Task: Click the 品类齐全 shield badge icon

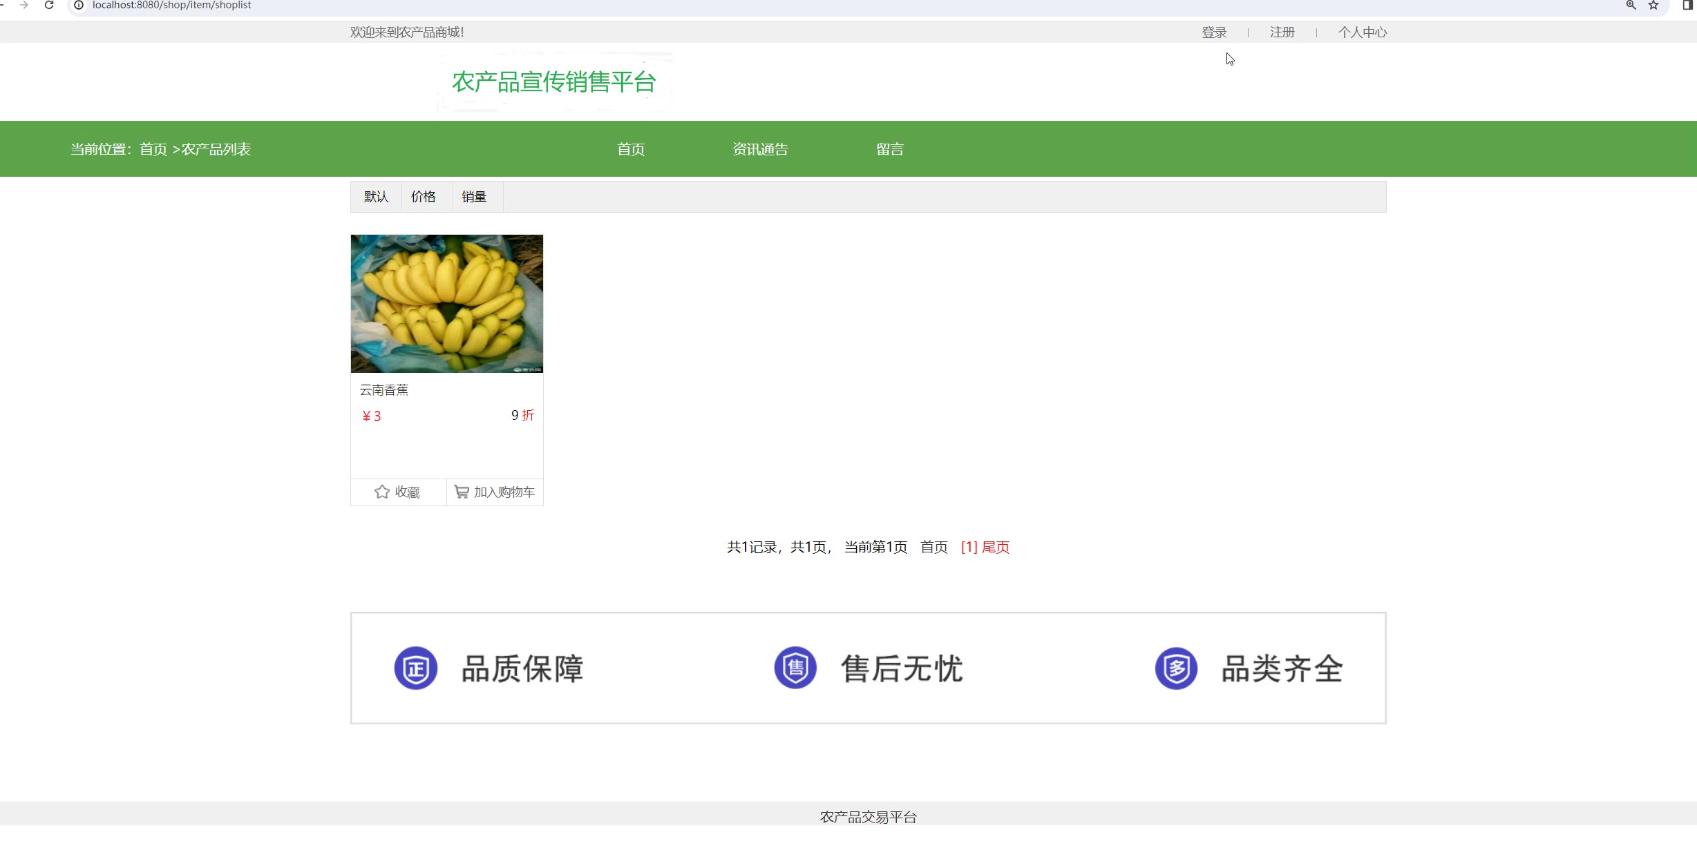Action: tap(1176, 668)
